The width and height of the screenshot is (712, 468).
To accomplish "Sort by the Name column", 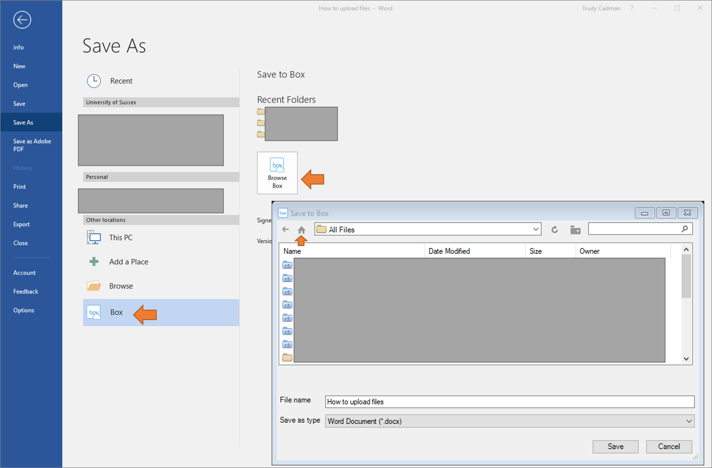I will coord(352,251).
